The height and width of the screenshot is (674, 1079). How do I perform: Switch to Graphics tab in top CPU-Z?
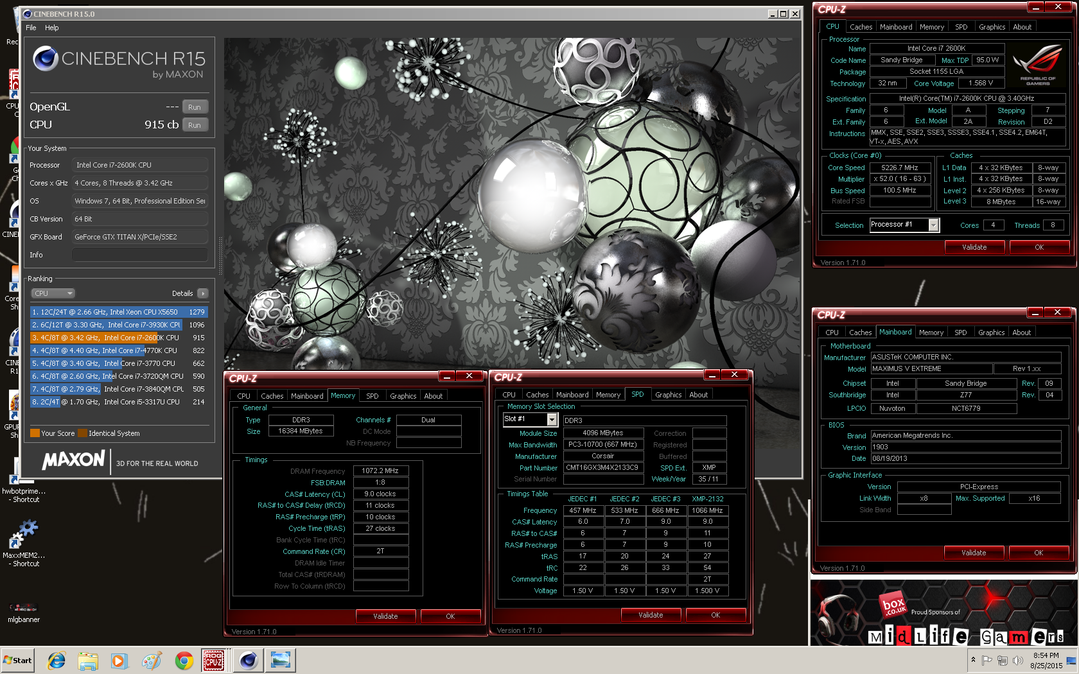pos(992,27)
